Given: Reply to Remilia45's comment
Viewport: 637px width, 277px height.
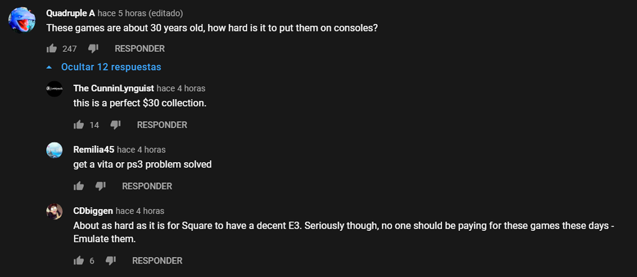Looking at the screenshot, I should click(147, 186).
